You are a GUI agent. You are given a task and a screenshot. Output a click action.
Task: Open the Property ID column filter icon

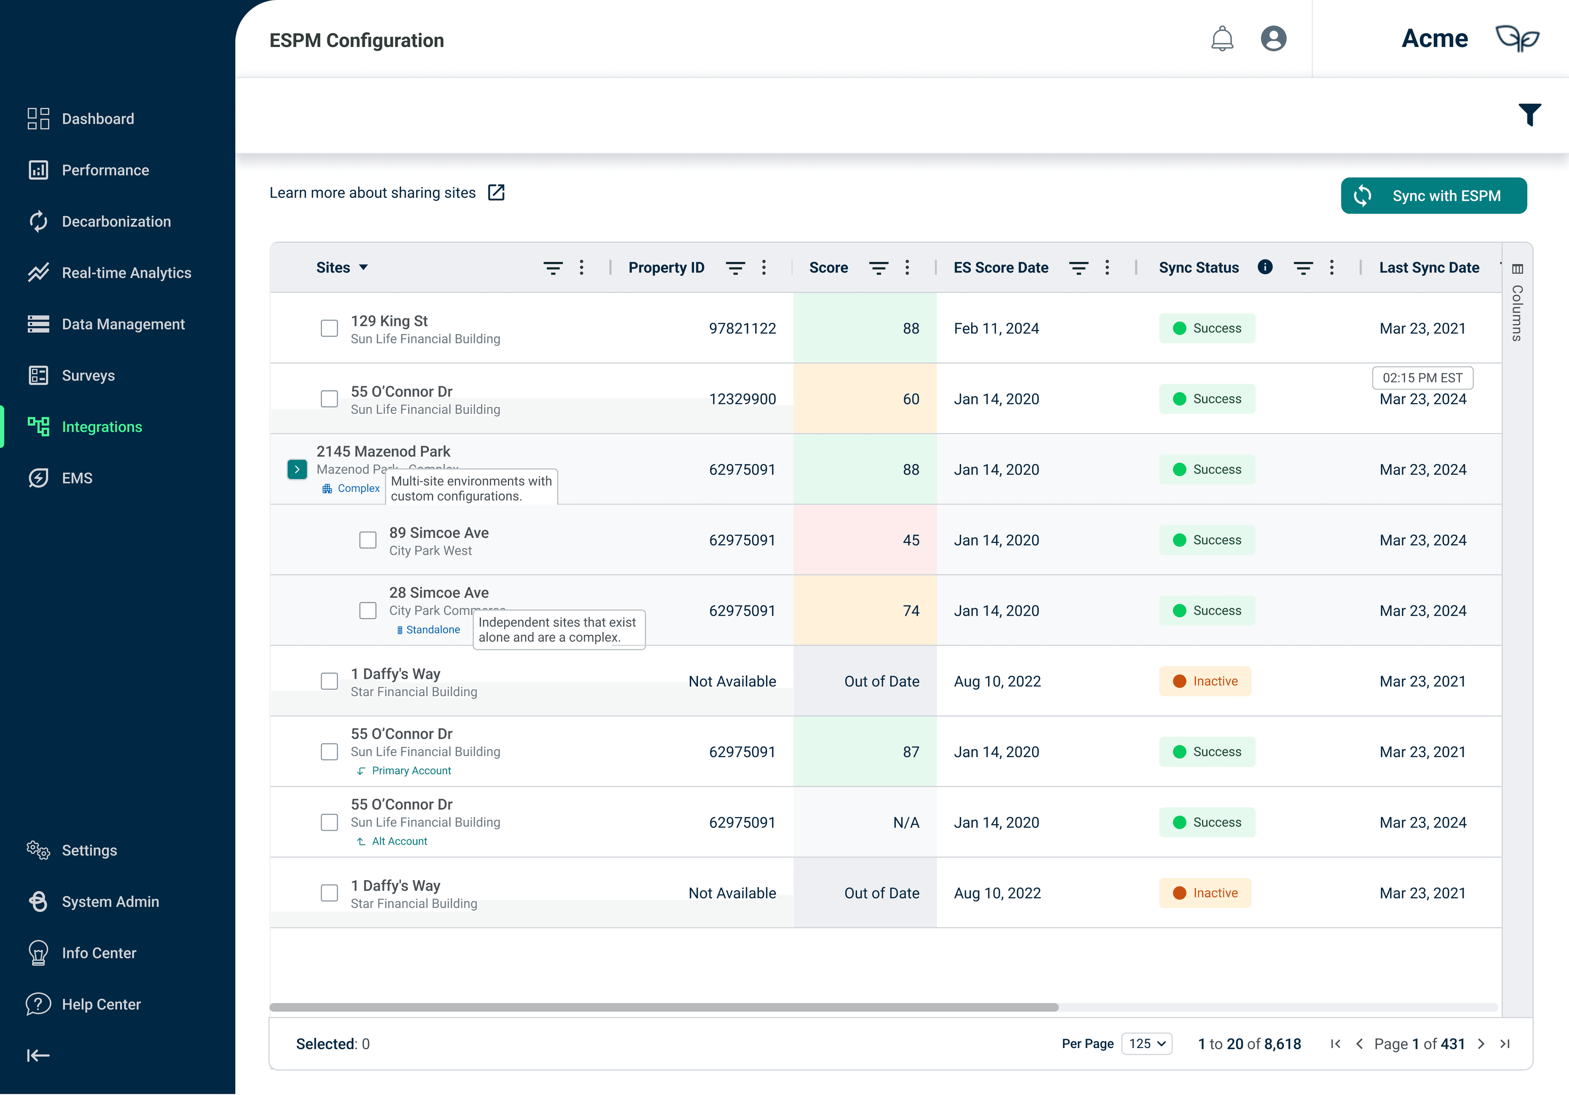point(735,268)
